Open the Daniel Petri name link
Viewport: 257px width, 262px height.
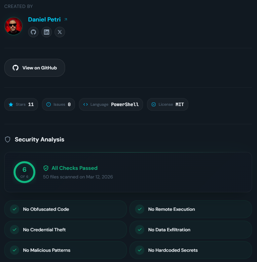click(44, 19)
